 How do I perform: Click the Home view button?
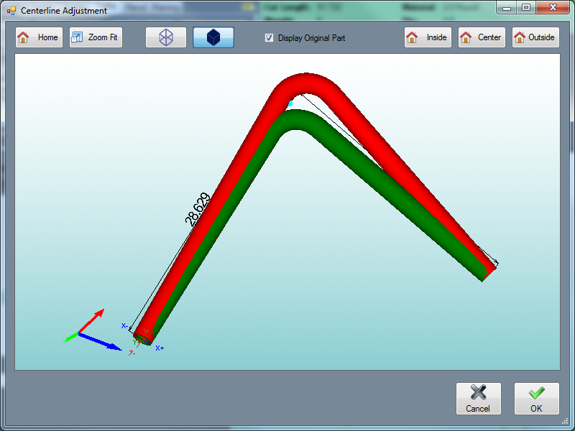tap(39, 37)
